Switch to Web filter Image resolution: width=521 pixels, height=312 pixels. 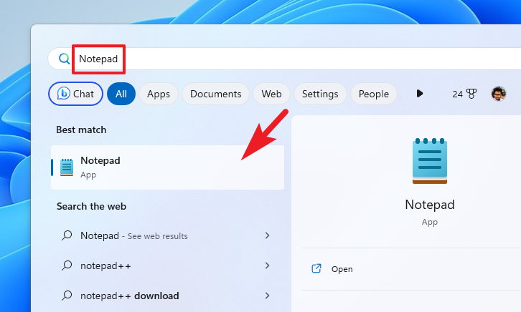pyautogui.click(x=271, y=94)
